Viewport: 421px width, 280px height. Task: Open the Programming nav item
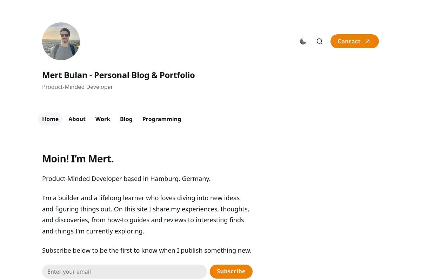162,119
